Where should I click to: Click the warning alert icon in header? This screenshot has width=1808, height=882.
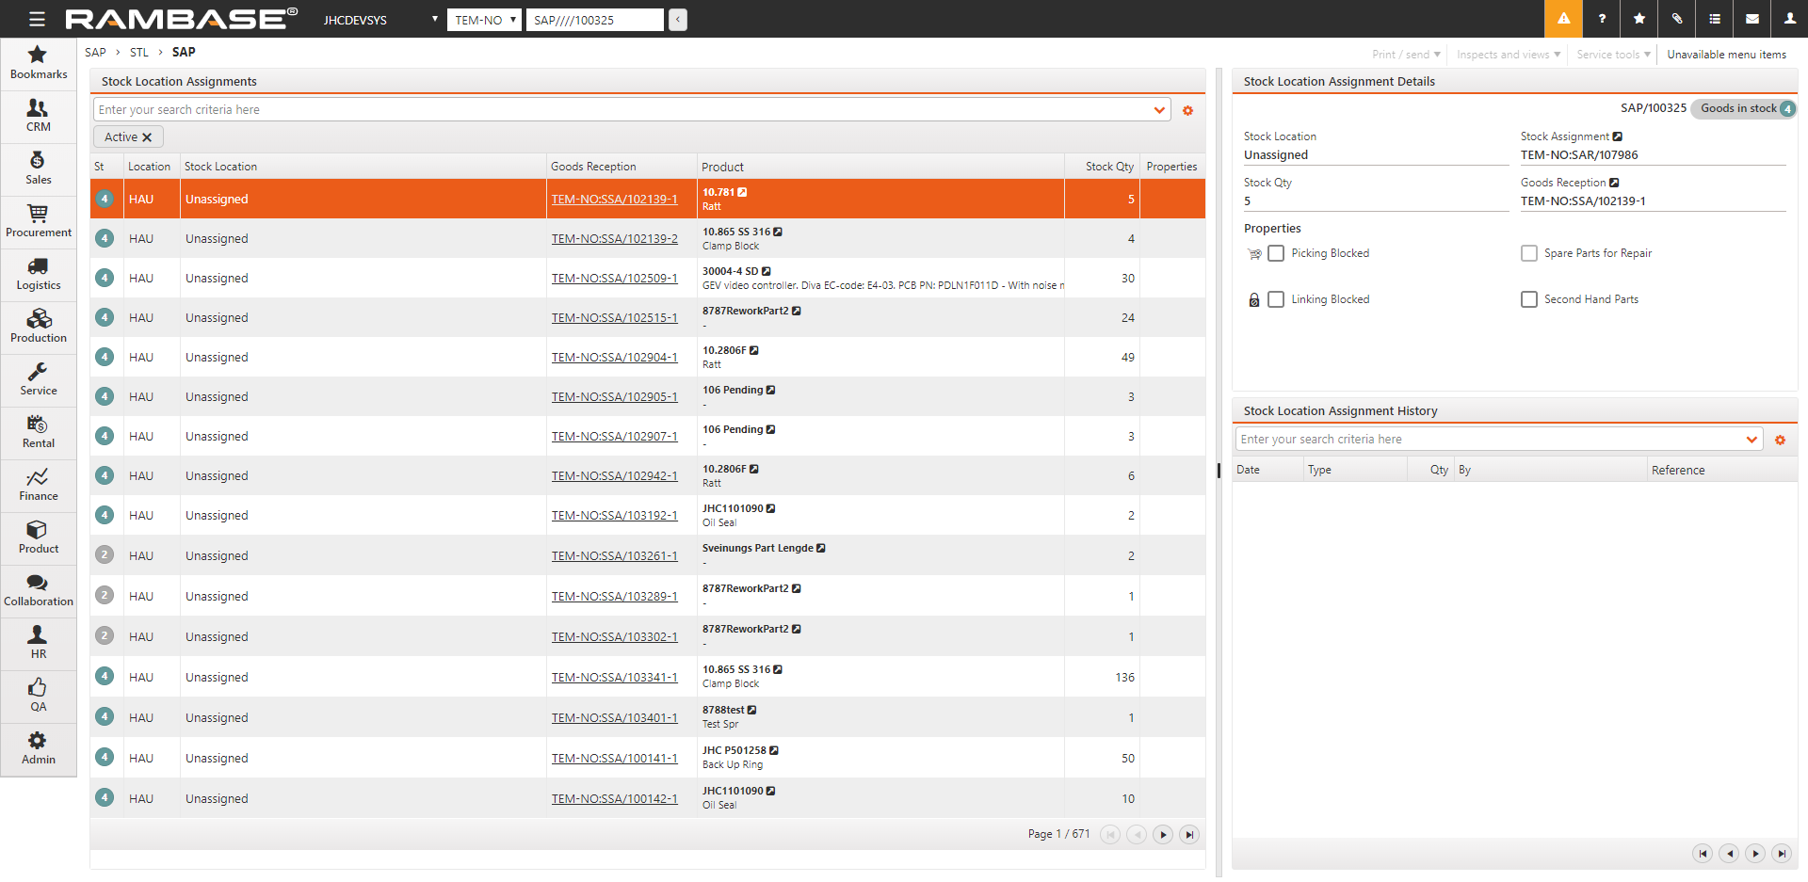tap(1563, 19)
